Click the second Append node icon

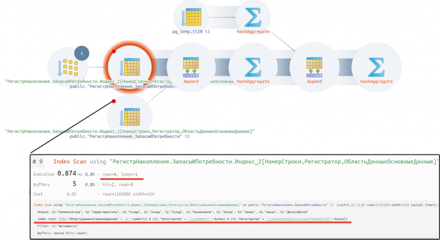(314, 67)
